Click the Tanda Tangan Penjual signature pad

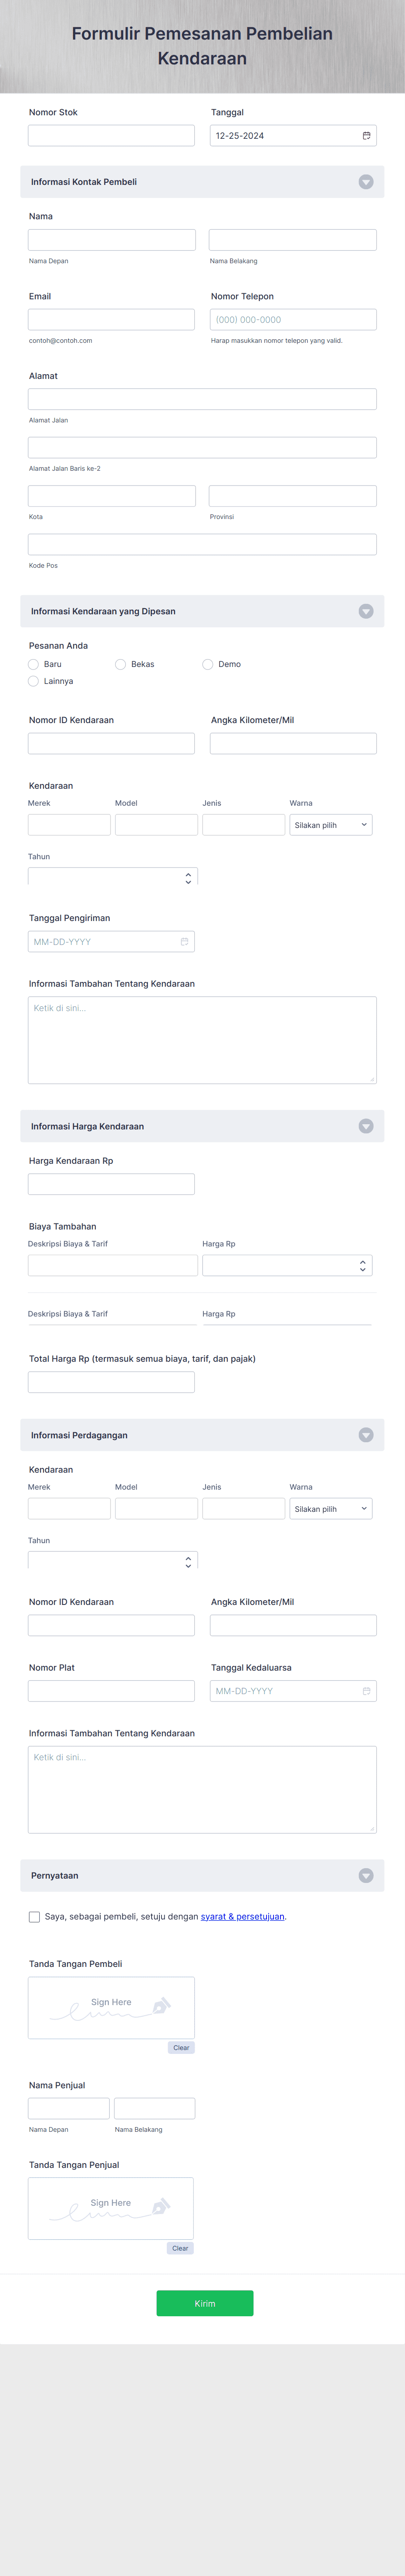[111, 2208]
